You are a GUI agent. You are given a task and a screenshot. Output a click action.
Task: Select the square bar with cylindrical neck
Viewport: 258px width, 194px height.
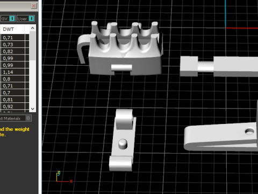coord(219,66)
